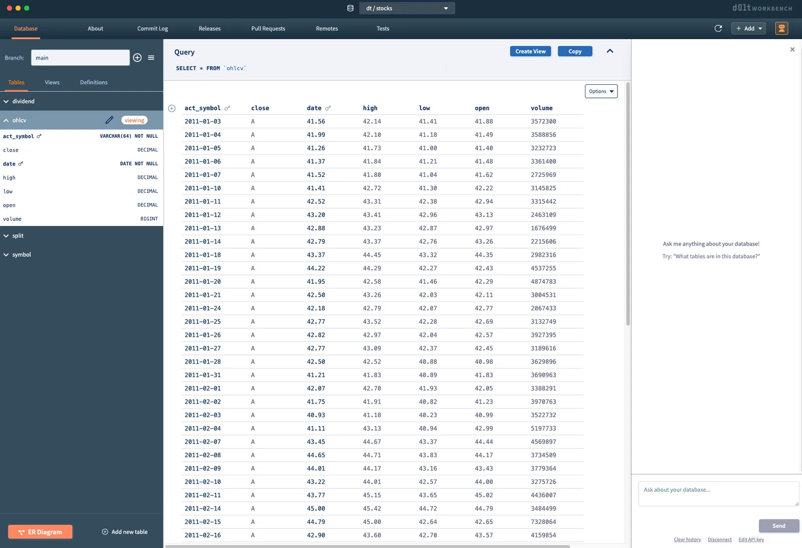Open the Options dropdown
Viewport: 802px width, 548px height.
click(600, 91)
